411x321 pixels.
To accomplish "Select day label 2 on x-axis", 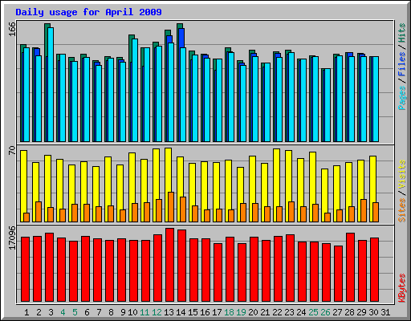I will click(39, 312).
